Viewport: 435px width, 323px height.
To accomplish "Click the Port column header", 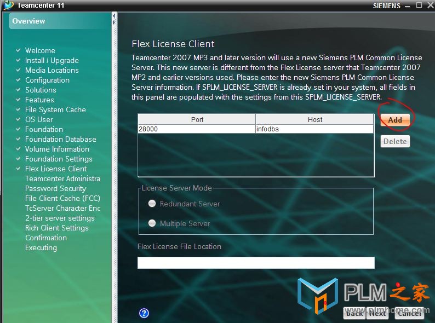I will point(197,119).
